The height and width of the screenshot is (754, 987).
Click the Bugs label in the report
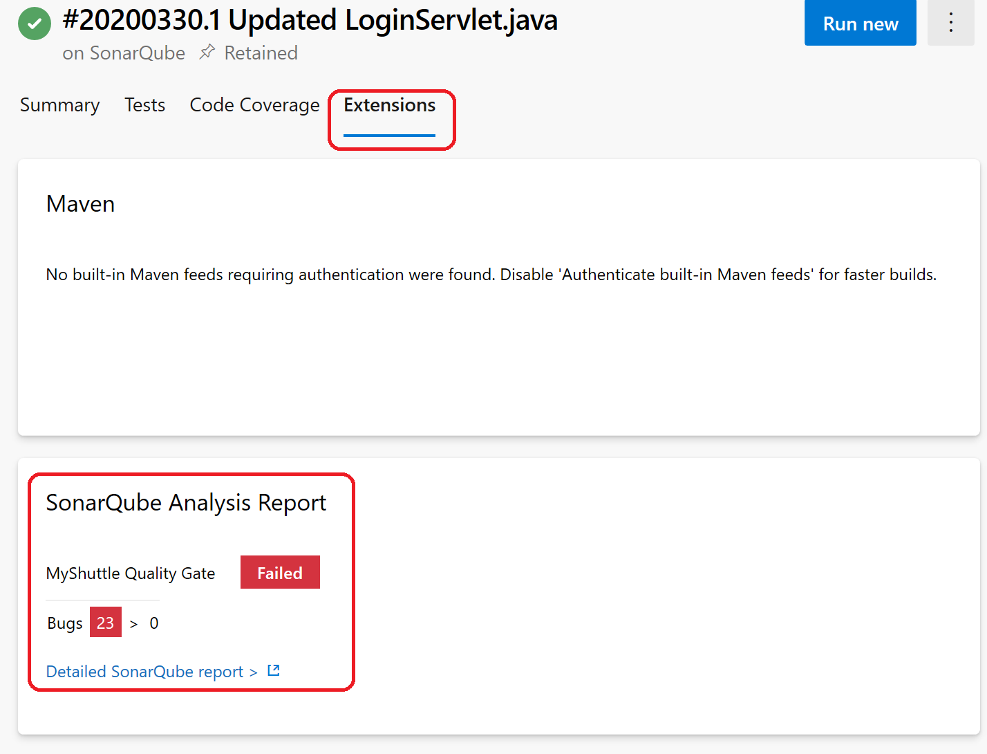point(65,623)
